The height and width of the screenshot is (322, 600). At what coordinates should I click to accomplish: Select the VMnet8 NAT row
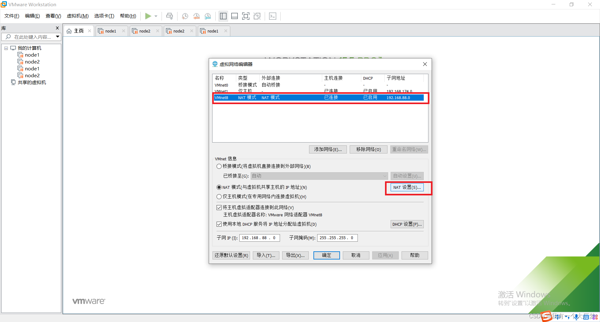[319, 98]
